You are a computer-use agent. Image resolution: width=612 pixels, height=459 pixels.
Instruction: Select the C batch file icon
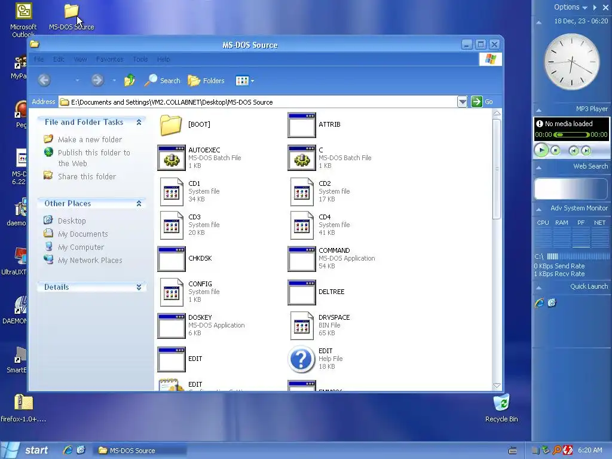[302, 158]
